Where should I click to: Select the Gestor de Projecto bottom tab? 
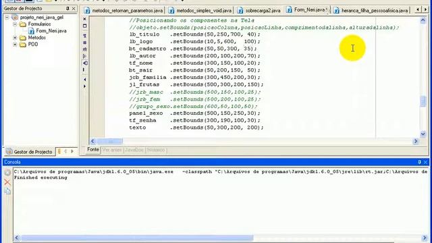pyautogui.click(x=29, y=152)
